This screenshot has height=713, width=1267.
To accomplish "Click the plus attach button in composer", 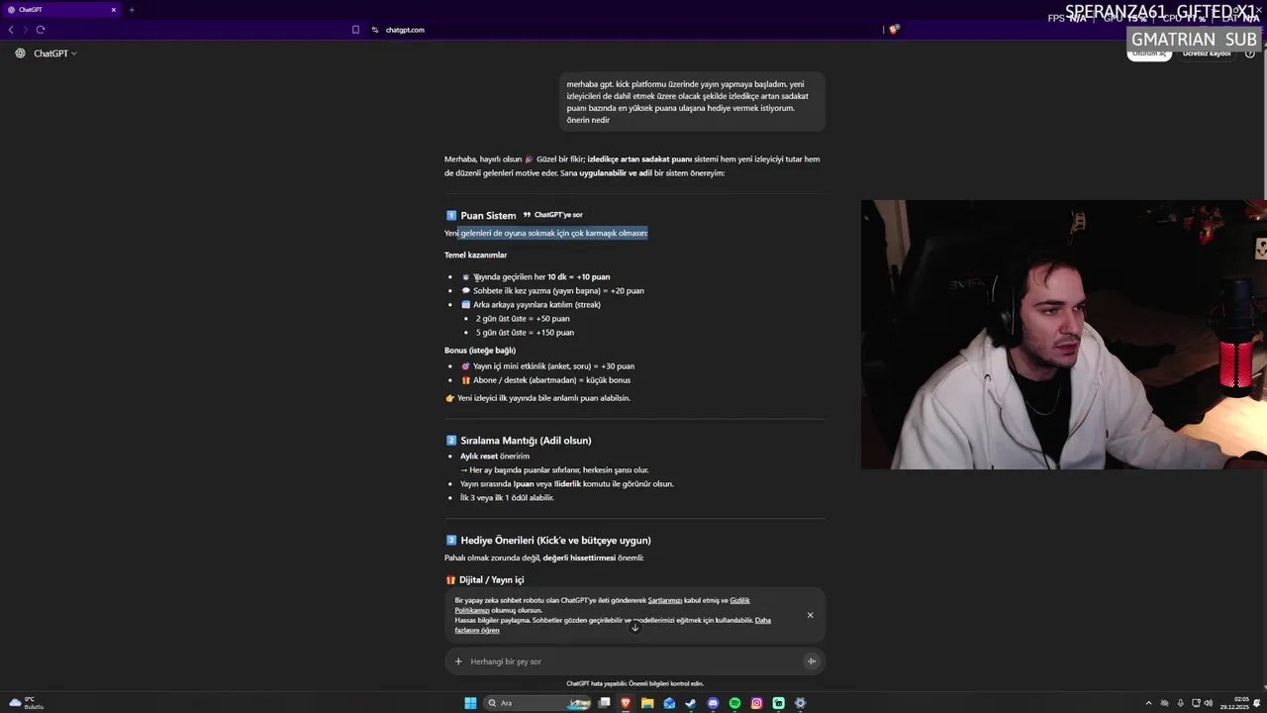I will (458, 662).
